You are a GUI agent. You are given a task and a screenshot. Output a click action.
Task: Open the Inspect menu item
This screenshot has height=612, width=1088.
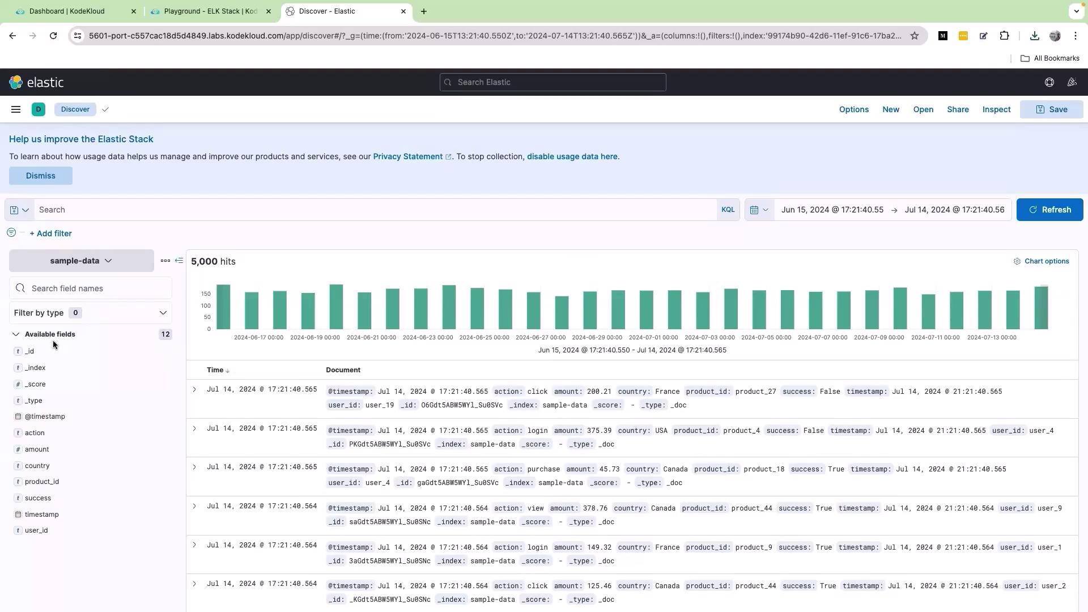point(996,109)
